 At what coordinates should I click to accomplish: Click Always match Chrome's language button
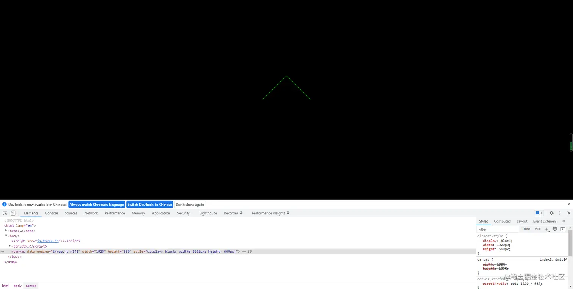coord(97,205)
